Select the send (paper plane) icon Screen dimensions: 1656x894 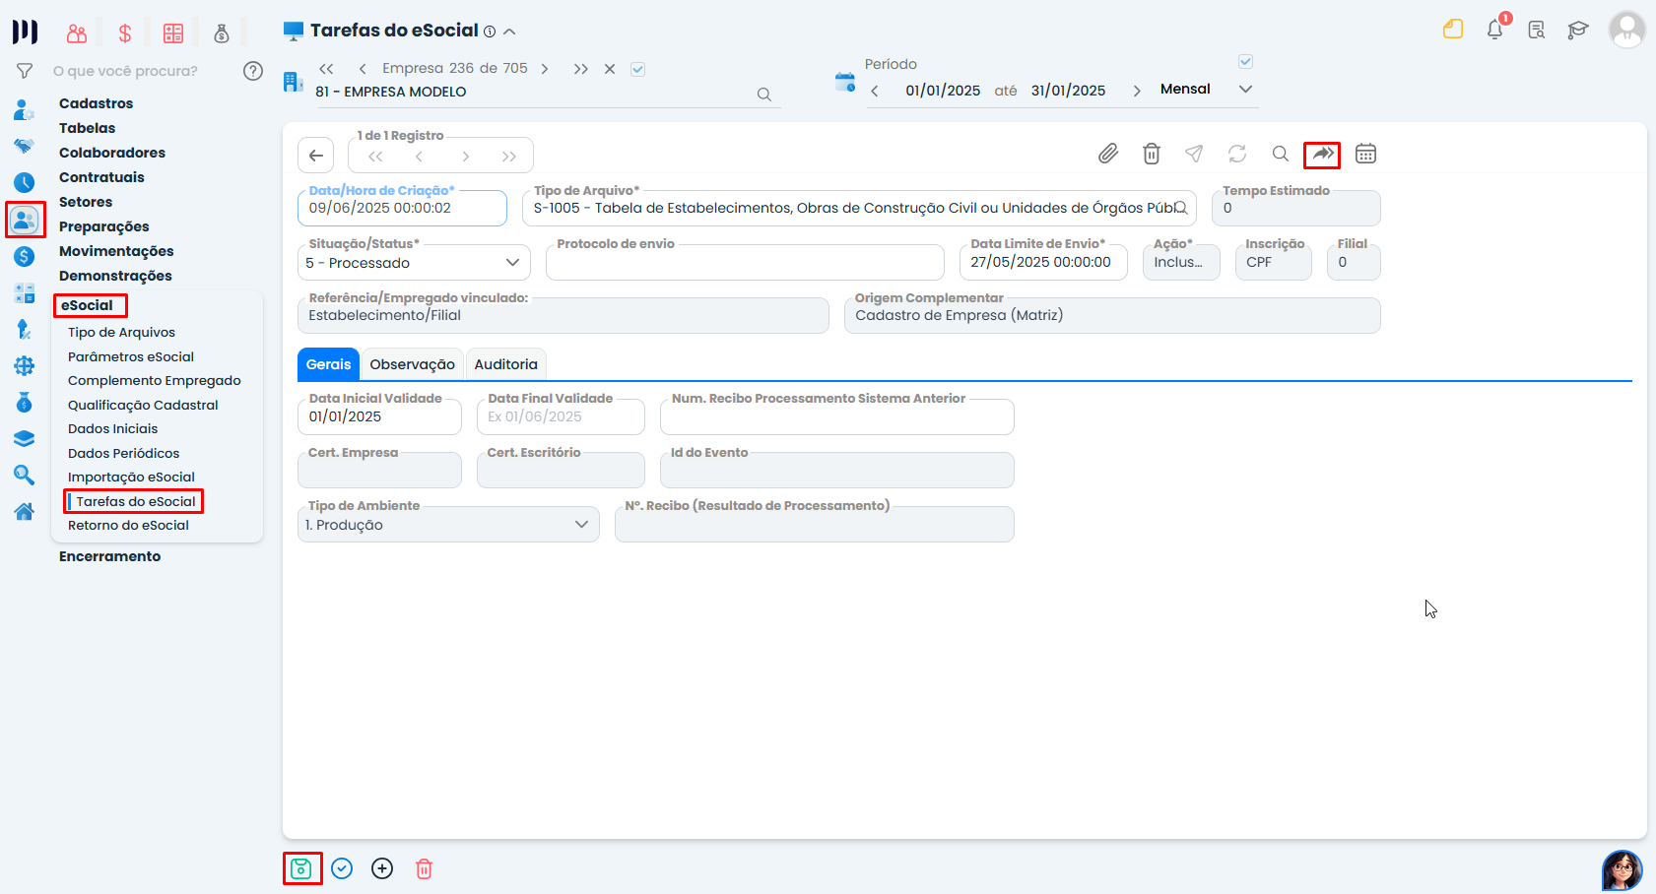[1194, 154]
